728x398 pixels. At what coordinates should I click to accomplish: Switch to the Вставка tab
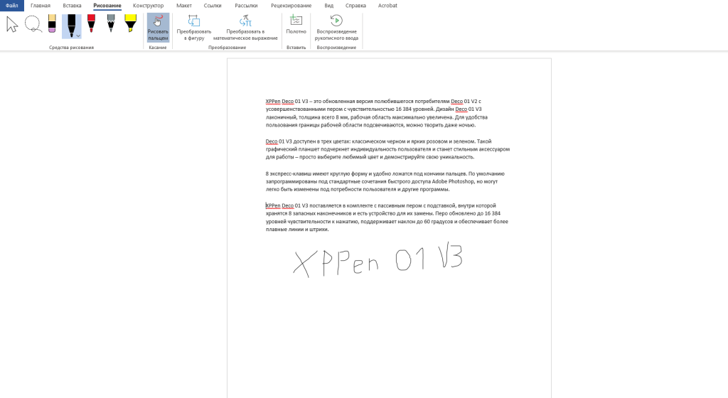72,6
